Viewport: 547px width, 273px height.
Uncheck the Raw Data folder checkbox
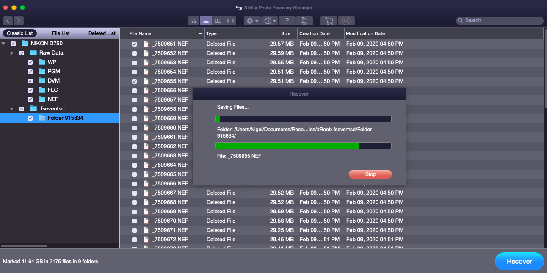pyautogui.click(x=22, y=53)
